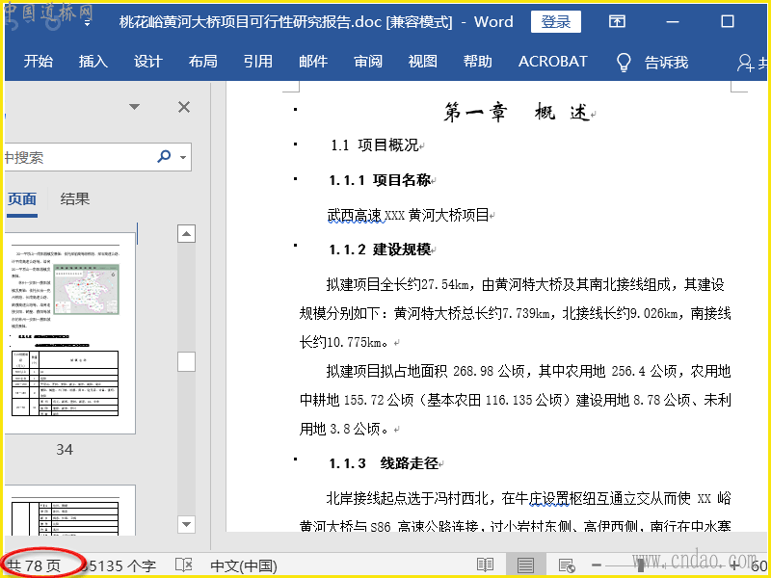Select the 审阅 ribbon tab

(368, 62)
